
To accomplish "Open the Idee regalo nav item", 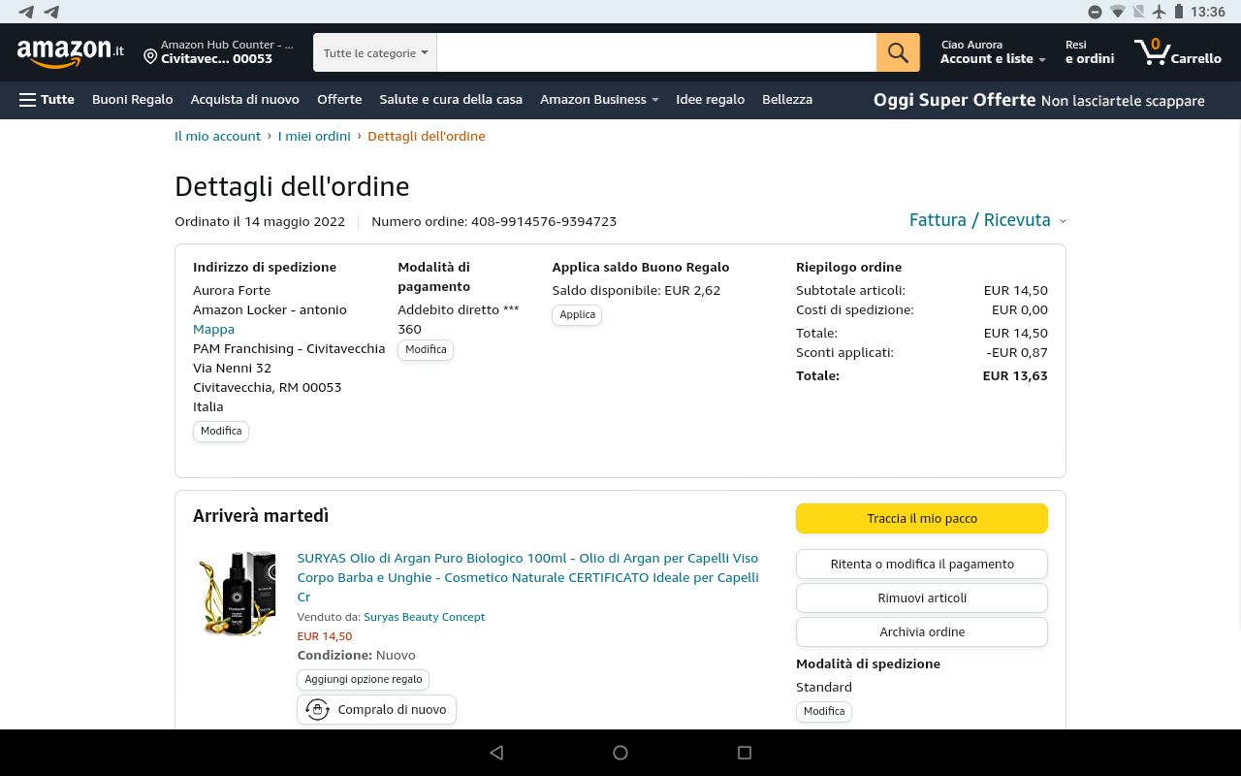I will click(x=711, y=99).
